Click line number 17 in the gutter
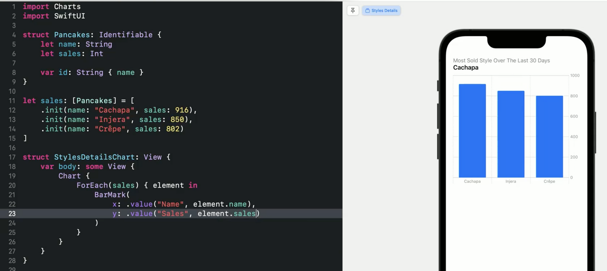 click(12, 157)
